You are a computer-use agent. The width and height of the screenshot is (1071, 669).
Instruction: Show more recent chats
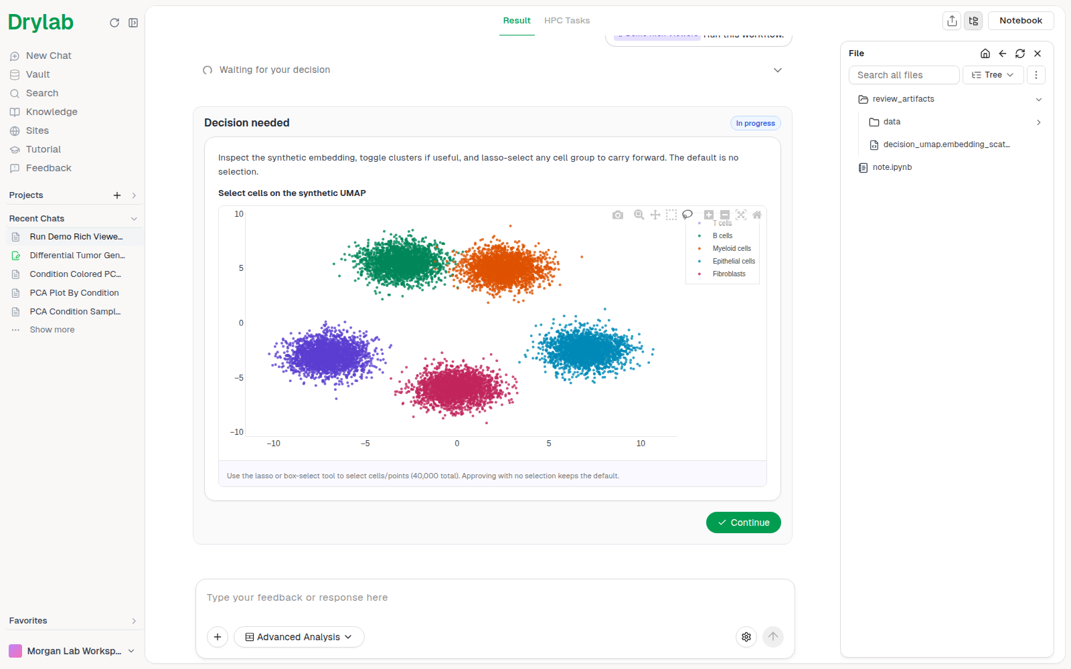[52, 330]
